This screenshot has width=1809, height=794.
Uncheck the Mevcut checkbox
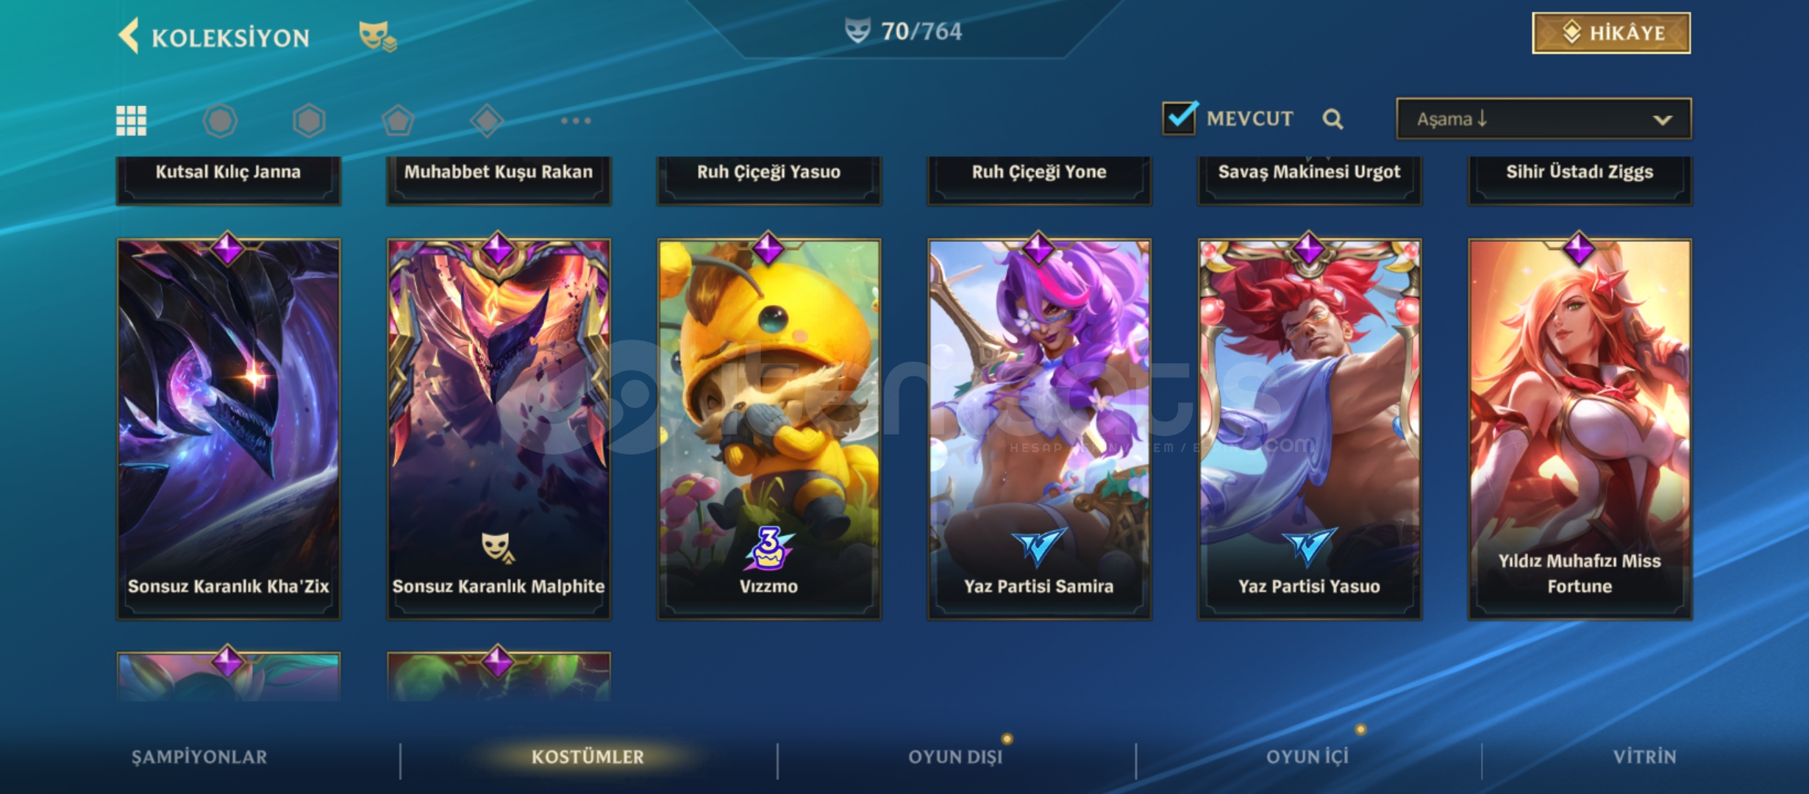point(1180,118)
